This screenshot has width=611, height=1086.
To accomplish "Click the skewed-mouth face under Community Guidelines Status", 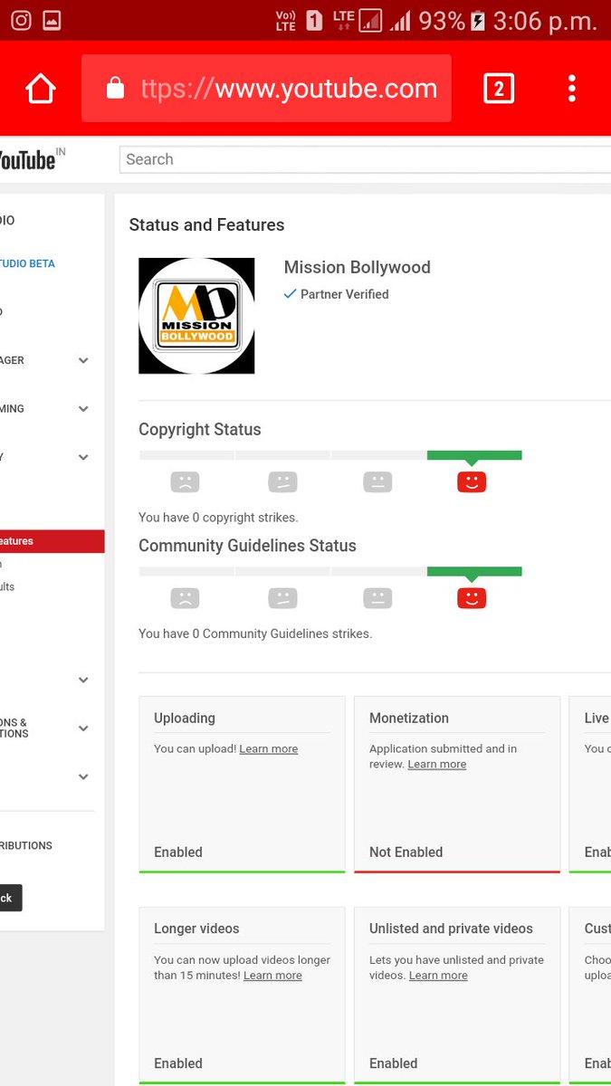I will coord(282,598).
